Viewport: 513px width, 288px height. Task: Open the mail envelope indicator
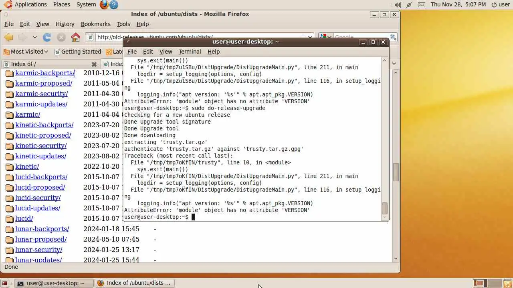coord(421,5)
